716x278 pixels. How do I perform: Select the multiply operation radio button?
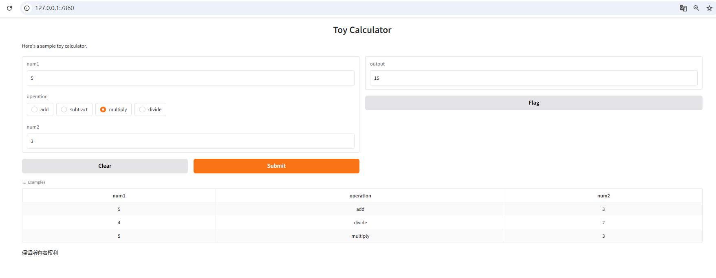tap(103, 109)
